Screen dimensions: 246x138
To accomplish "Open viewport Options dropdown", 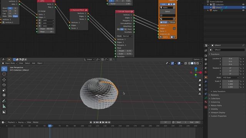I will pyautogui.click(x=197, y=59).
